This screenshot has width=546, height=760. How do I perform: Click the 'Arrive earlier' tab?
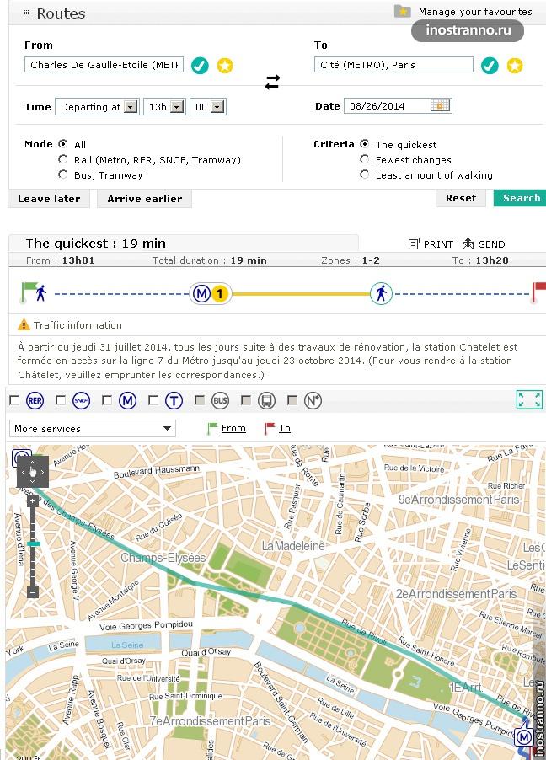pyautogui.click(x=145, y=199)
